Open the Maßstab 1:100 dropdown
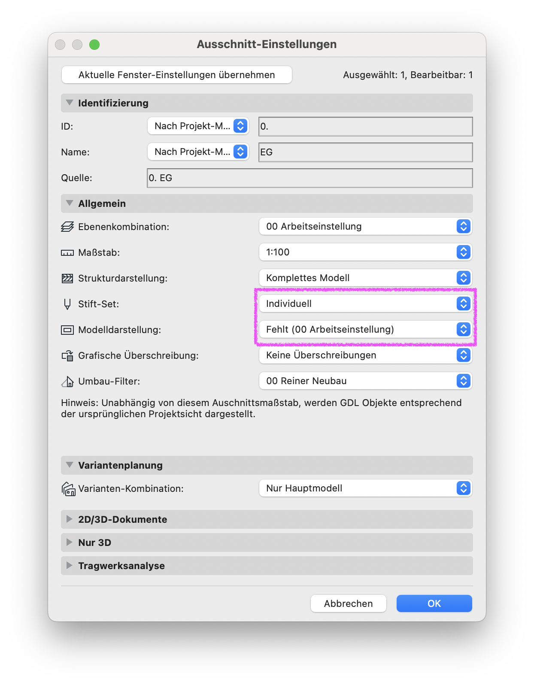This screenshot has height=685, width=534. click(366, 252)
